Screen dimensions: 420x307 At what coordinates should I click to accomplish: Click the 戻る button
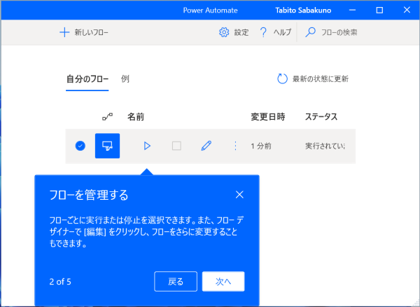click(x=176, y=282)
